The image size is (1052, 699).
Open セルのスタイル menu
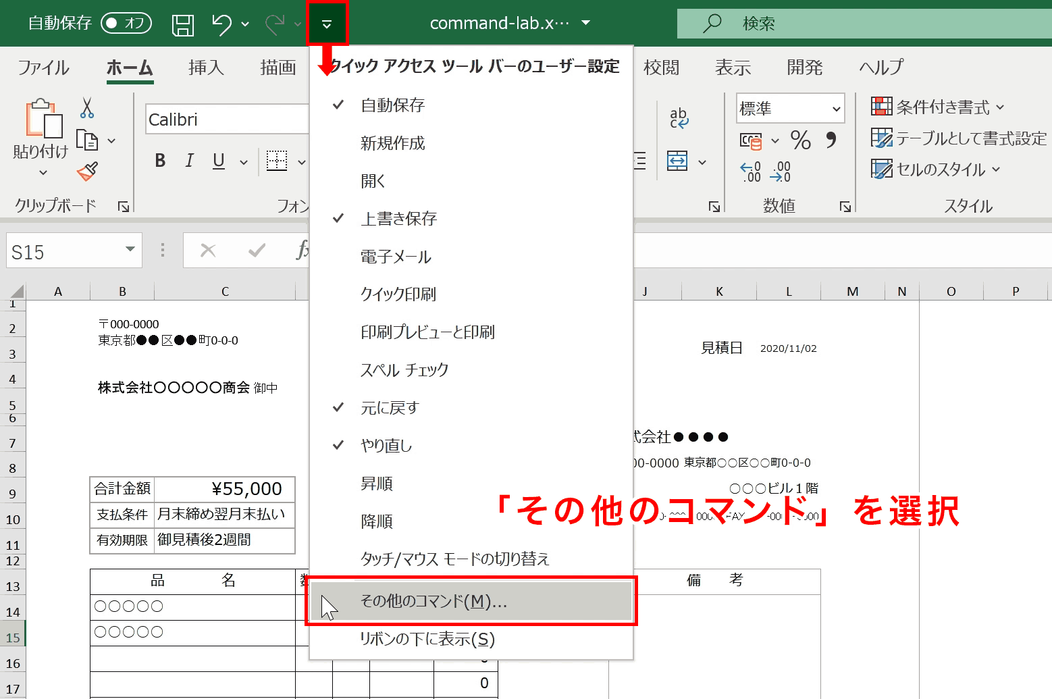[x=936, y=169]
